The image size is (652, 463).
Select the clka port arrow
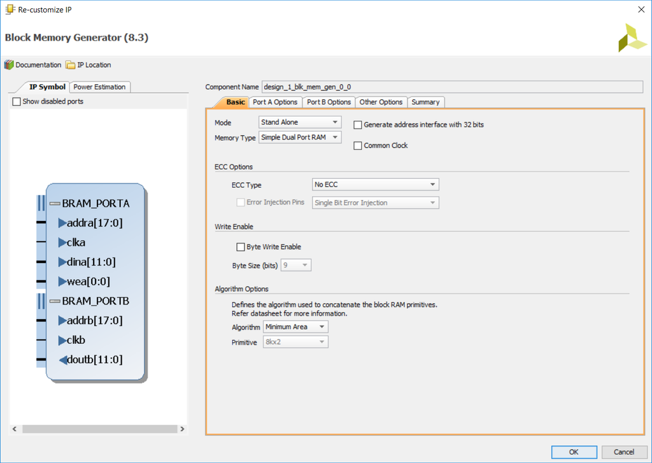click(62, 242)
